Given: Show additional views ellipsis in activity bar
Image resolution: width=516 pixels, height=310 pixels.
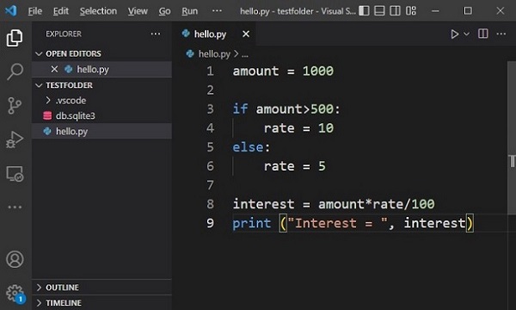Looking at the screenshot, I should 15,208.
